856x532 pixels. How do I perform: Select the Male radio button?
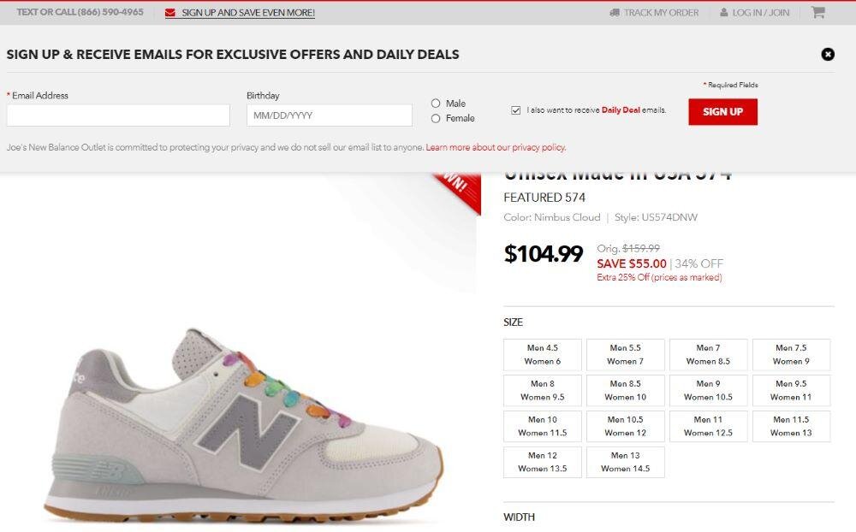(x=436, y=103)
